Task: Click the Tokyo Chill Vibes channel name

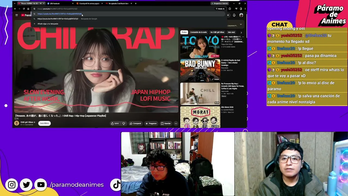Action: (227, 44)
